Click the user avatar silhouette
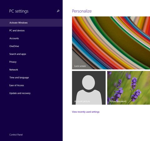Screen dimensions: 150x141 click(88, 90)
